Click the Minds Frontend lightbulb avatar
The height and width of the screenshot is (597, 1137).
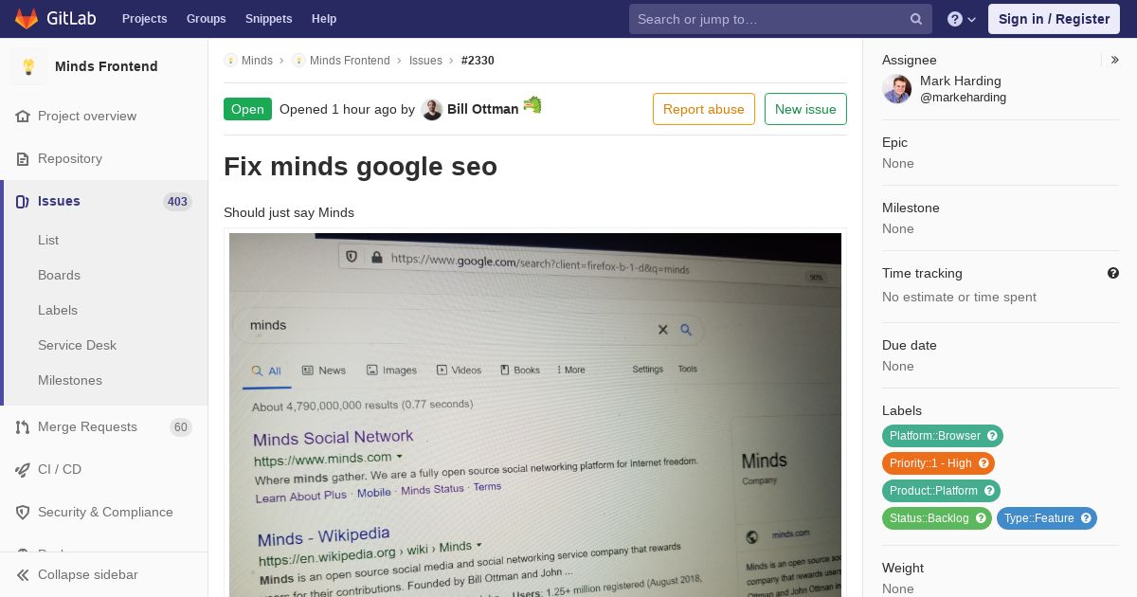click(28, 66)
